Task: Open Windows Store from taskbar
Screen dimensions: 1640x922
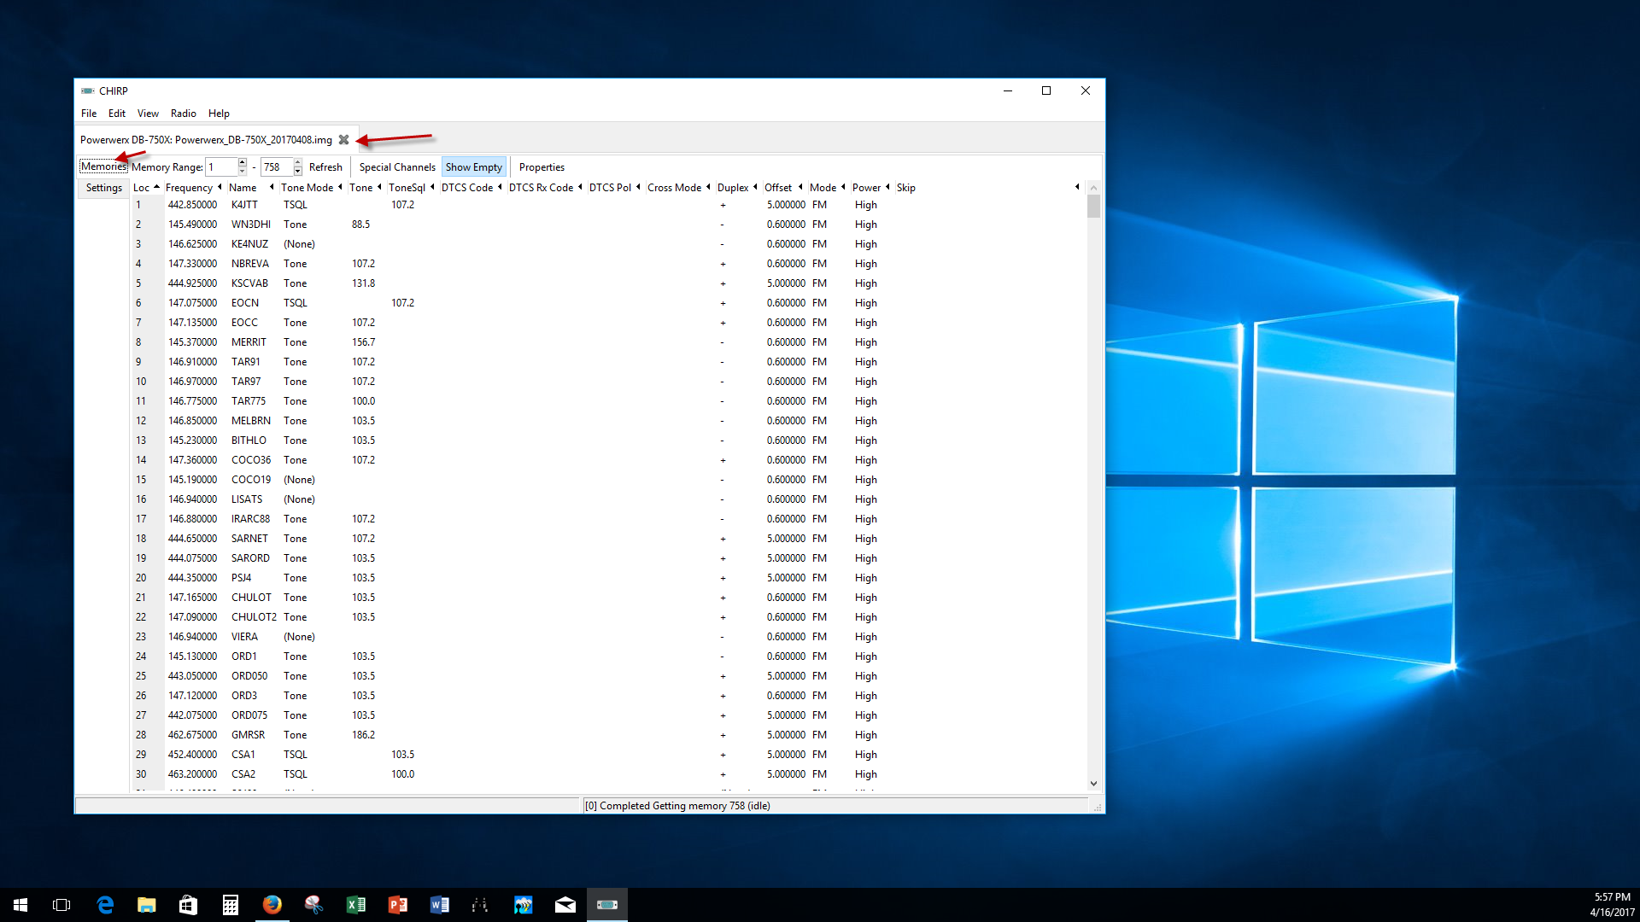Action: pos(188,905)
